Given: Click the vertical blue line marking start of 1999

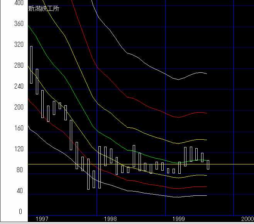Looking at the screenshot, I should [x=165, y=116].
